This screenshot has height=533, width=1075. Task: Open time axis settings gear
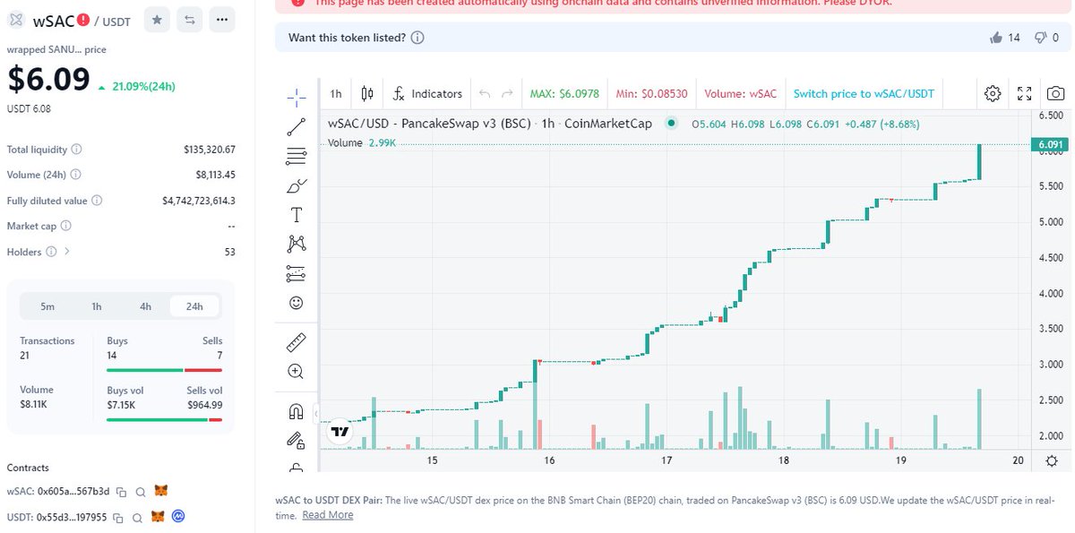point(1051,460)
